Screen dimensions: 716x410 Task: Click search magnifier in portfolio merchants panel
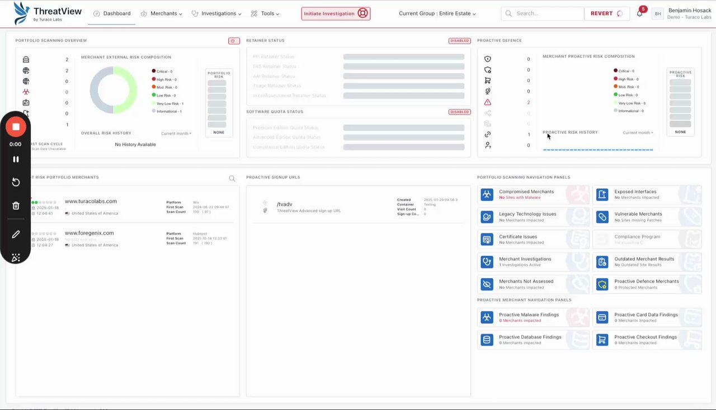[232, 179]
